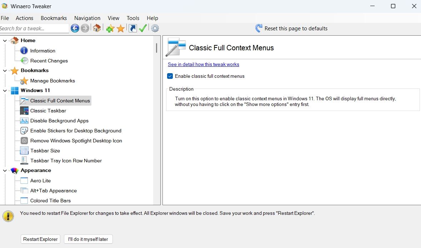Viewport: 421px width, 248px height.
Task: Open the Bookmarks menu
Action: (54, 18)
